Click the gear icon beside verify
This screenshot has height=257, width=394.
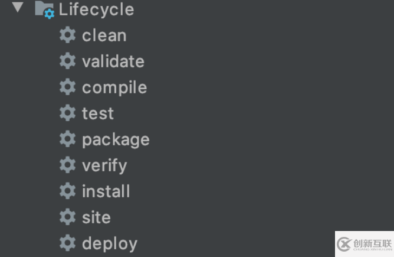pyautogui.click(x=68, y=165)
